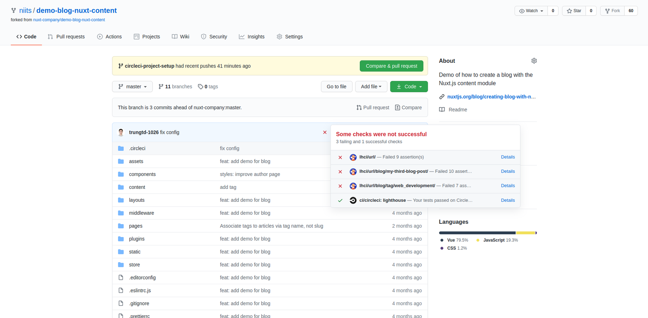Open the Insights tab
Viewport: 648px width, 318px height.
pyautogui.click(x=252, y=37)
